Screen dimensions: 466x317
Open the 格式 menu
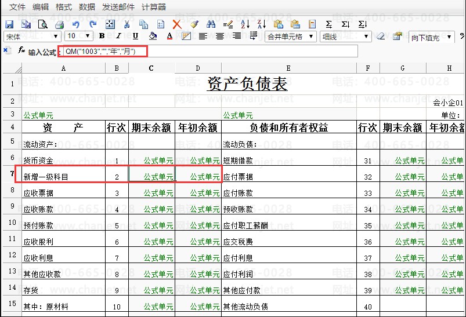coord(64,7)
